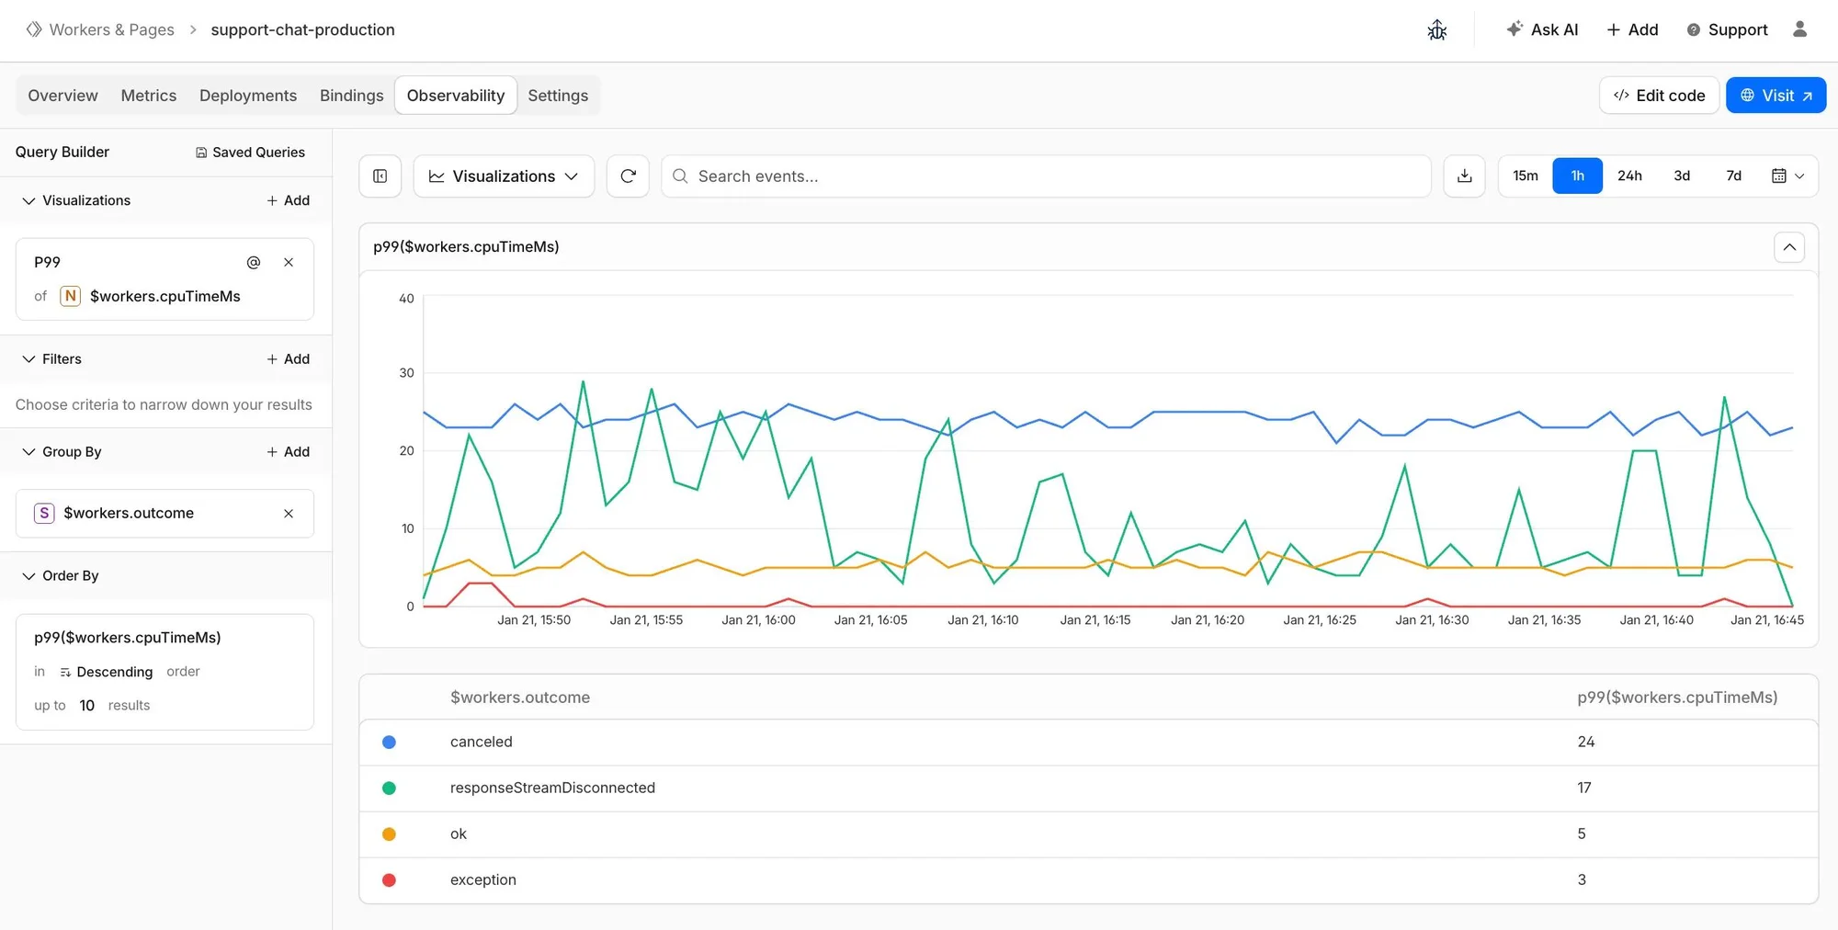1838x930 pixels.
Task: Remove the $workers.outcome group by
Action: [x=289, y=514]
